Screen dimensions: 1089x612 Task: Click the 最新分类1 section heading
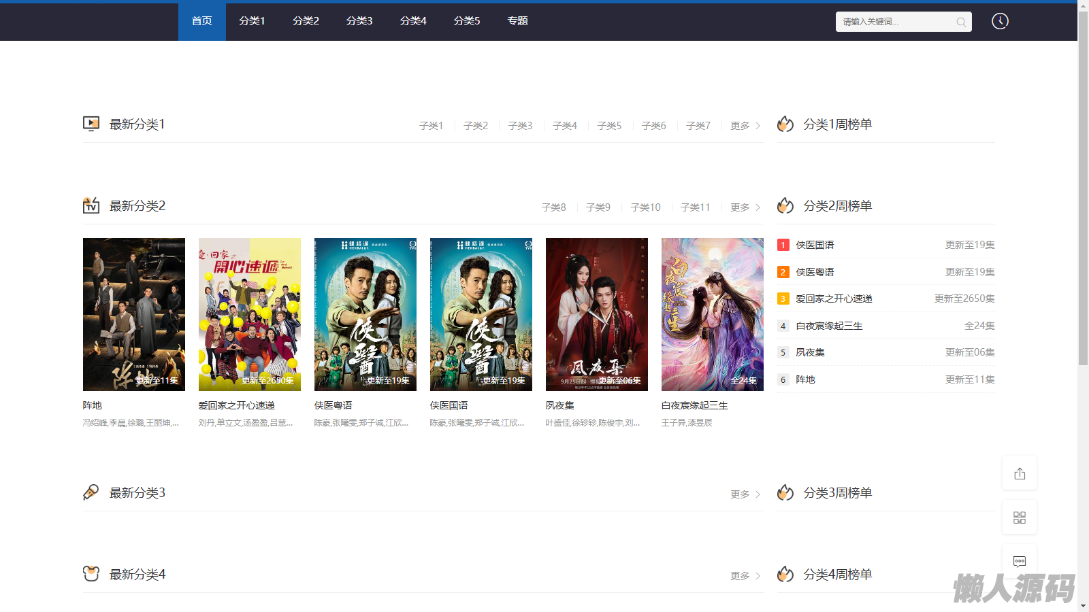137,124
